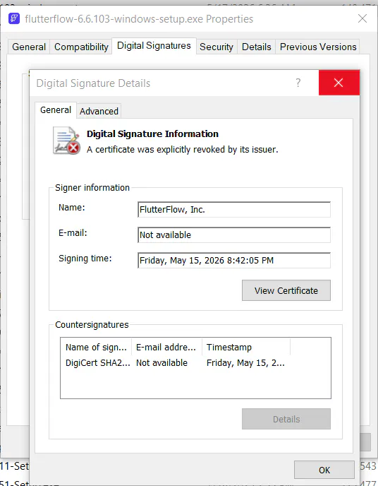378x486 pixels.
Task: Click the help question mark button
Action: click(298, 83)
